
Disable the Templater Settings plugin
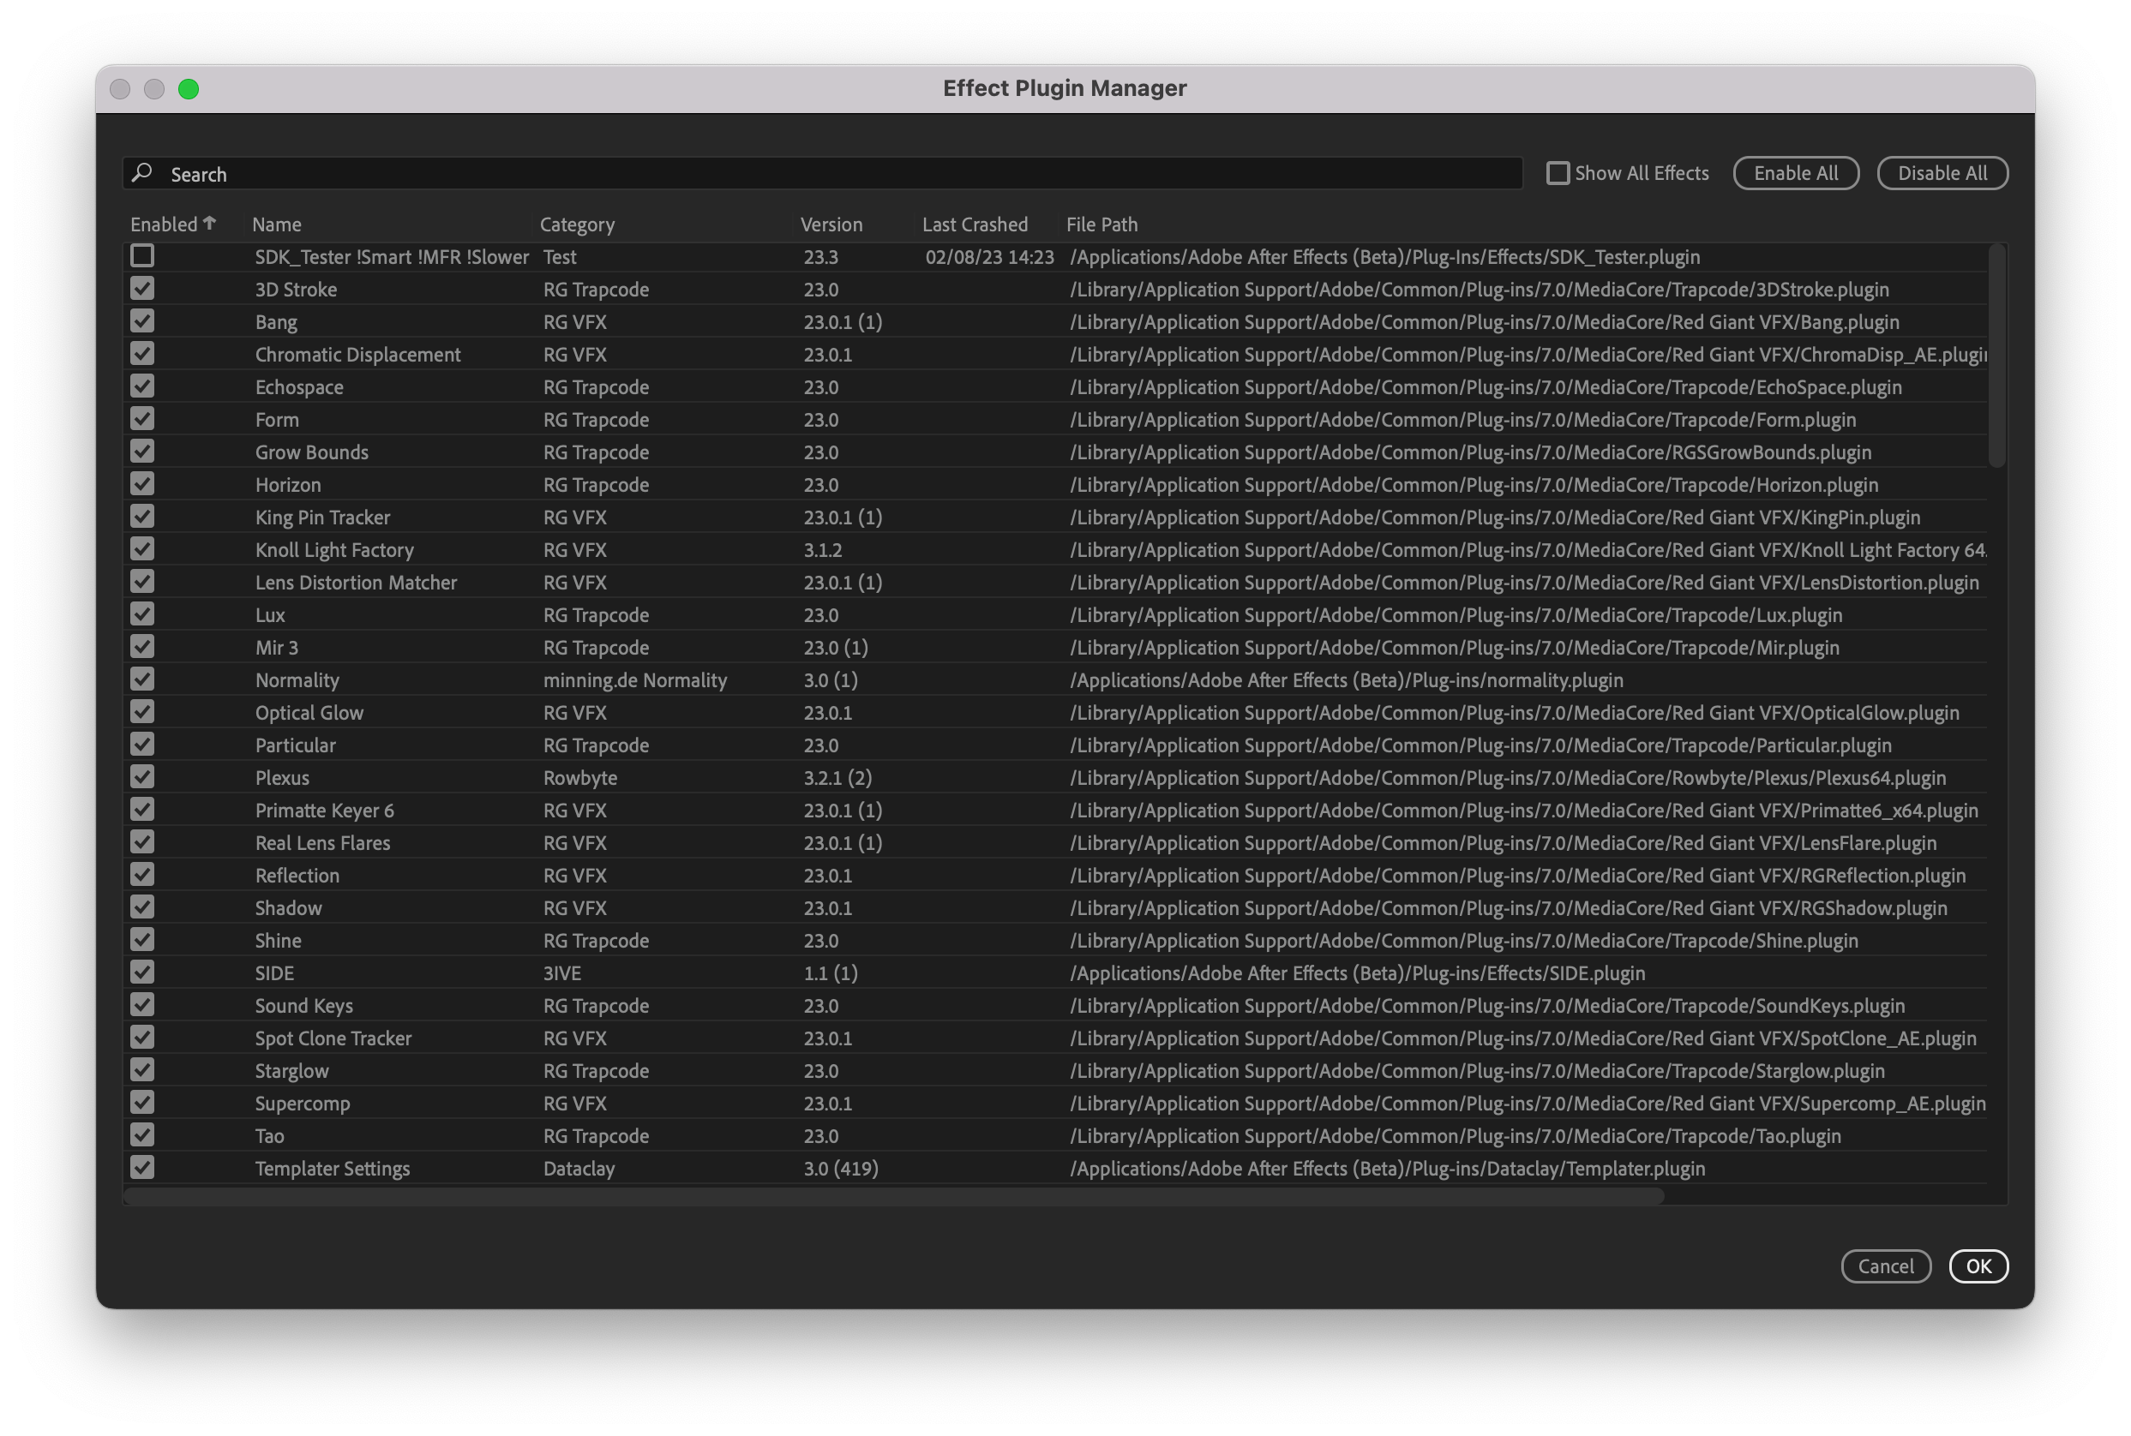point(142,1168)
